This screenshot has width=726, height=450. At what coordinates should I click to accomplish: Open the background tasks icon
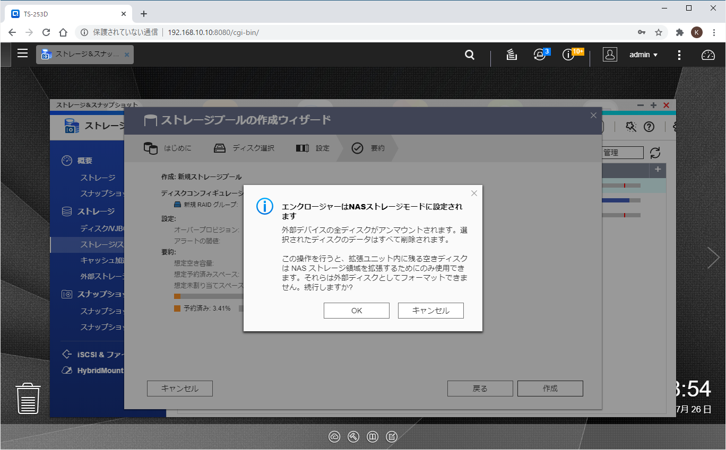pos(511,54)
